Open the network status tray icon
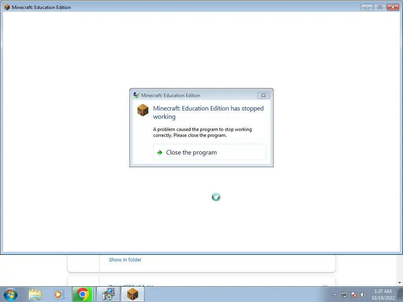Viewport: 403px width, 302px height. pos(344,295)
